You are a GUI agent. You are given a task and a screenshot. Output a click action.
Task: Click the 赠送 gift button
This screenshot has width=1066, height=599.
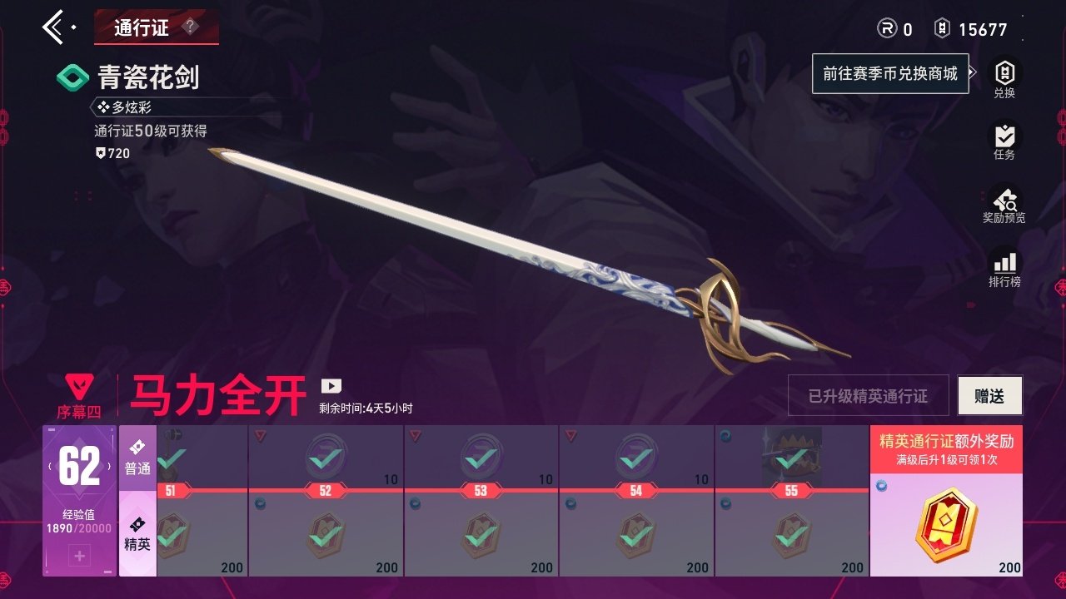[x=989, y=396]
